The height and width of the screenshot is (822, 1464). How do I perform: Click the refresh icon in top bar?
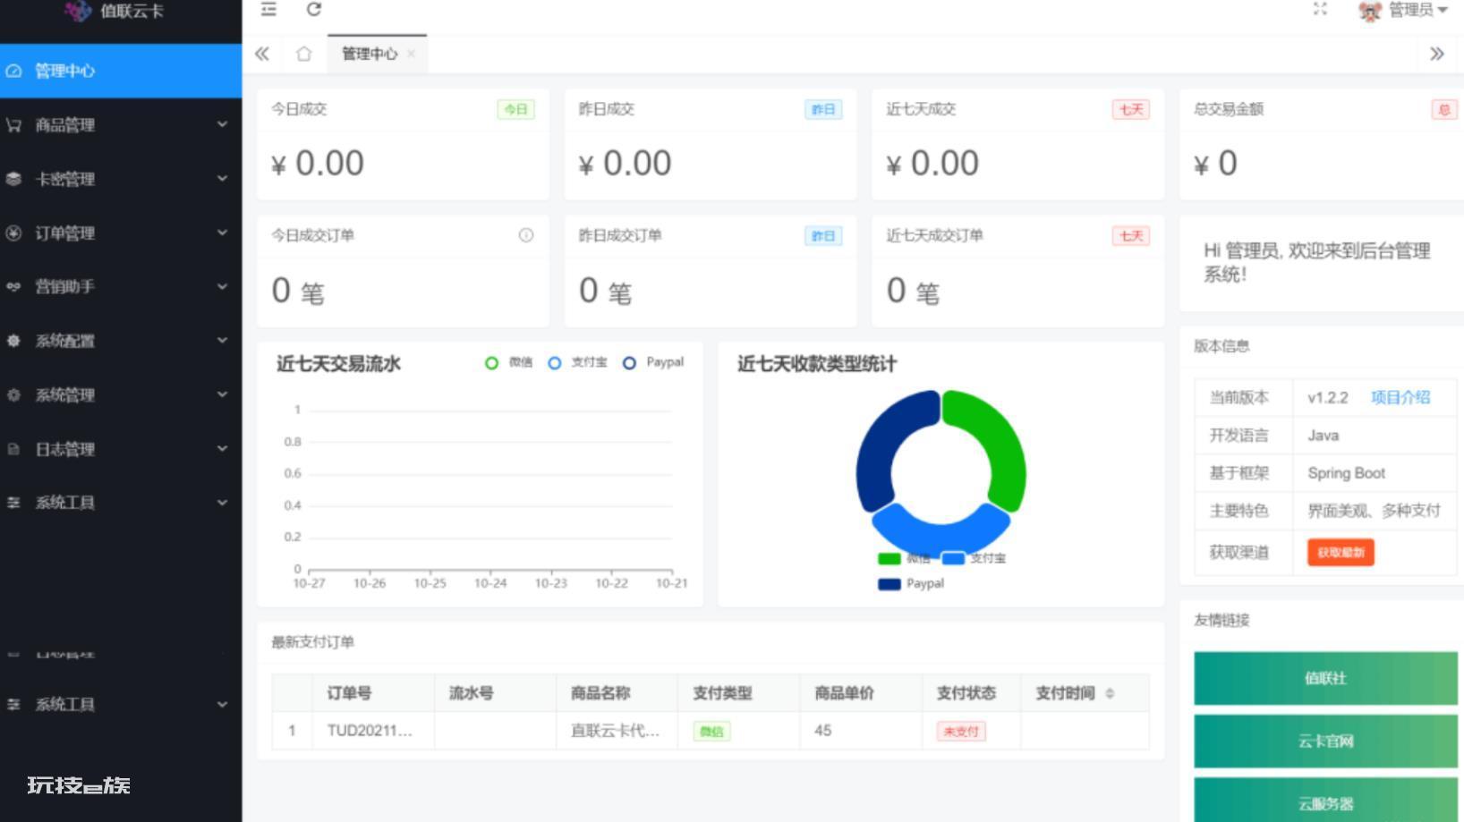click(x=313, y=10)
